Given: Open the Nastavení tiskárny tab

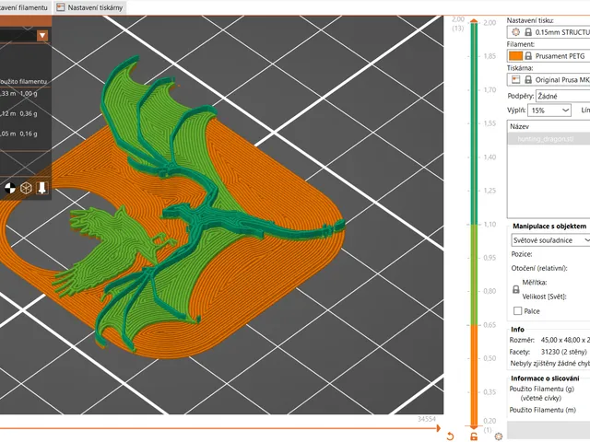Looking at the screenshot, I should [x=90, y=7].
